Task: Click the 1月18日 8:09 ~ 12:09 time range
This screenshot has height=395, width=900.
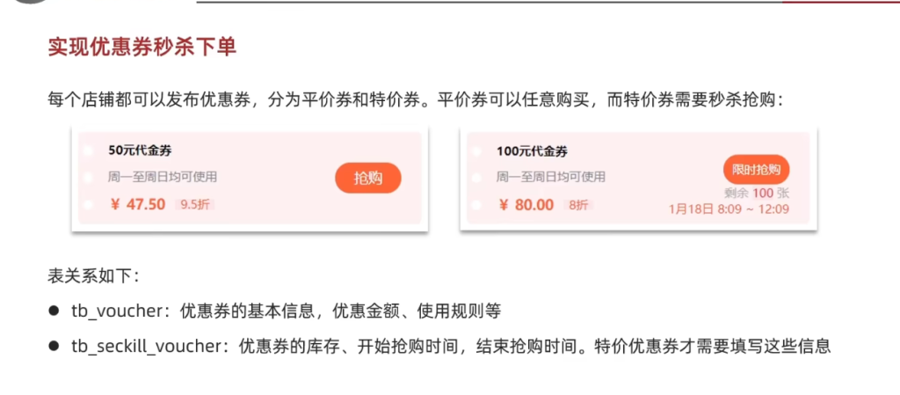Action: coord(729,209)
